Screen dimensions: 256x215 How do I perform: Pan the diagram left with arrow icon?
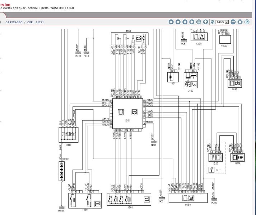click(185, 22)
